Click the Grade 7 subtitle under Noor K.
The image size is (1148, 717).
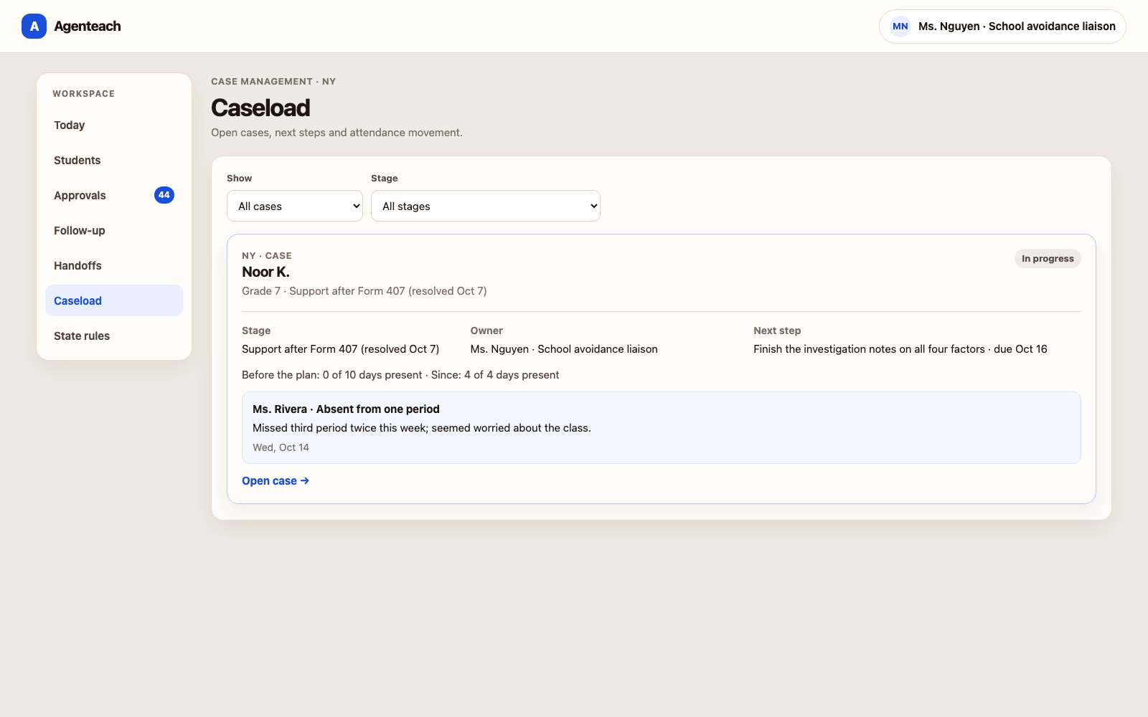coord(364,291)
